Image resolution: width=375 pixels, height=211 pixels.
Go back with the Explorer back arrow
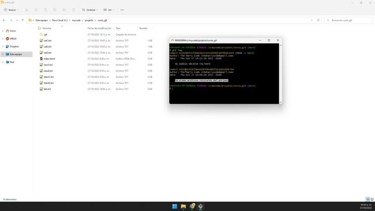tap(4, 21)
